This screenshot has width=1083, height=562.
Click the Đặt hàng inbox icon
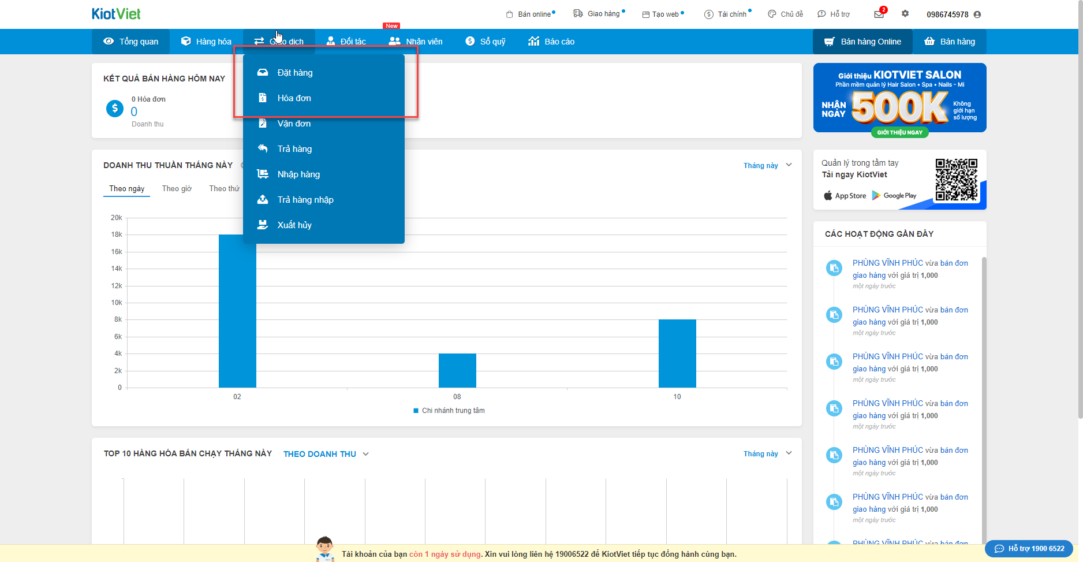[263, 73]
